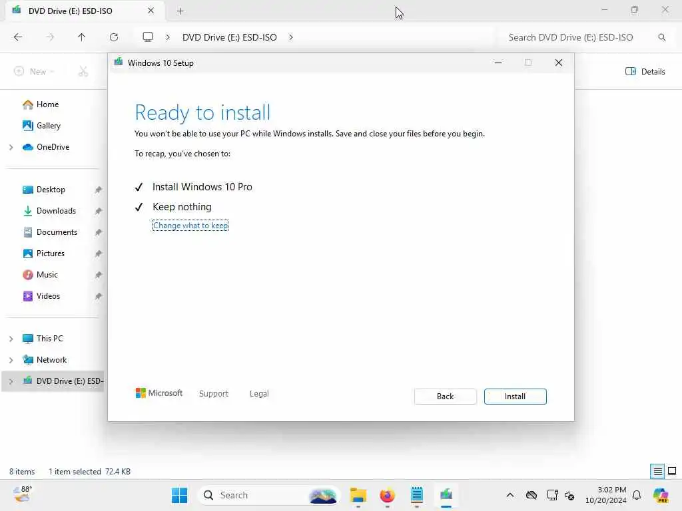Open the Support link in setup
The height and width of the screenshot is (511, 682).
coord(214,394)
